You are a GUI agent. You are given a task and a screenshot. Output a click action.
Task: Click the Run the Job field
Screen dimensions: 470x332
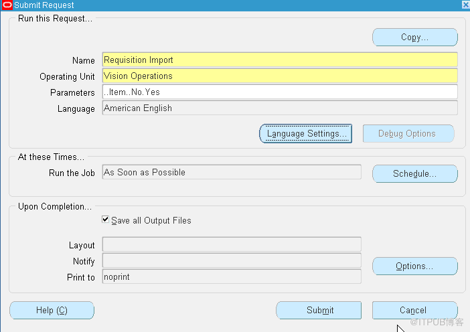pyautogui.click(x=231, y=173)
